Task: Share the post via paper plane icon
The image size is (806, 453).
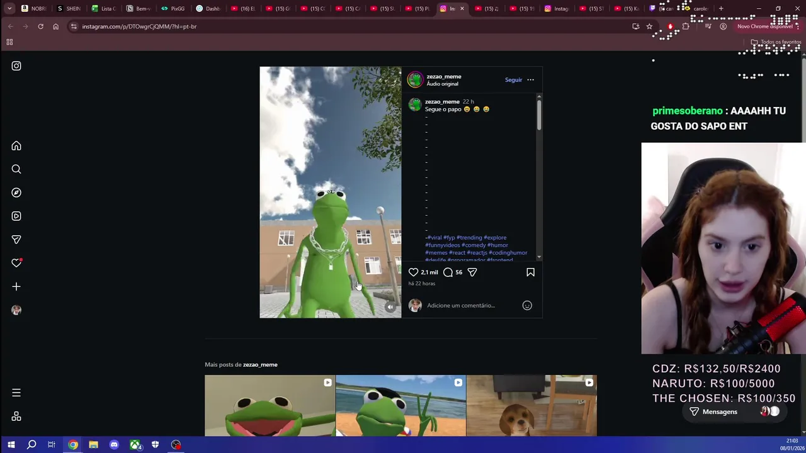Action: click(x=472, y=272)
